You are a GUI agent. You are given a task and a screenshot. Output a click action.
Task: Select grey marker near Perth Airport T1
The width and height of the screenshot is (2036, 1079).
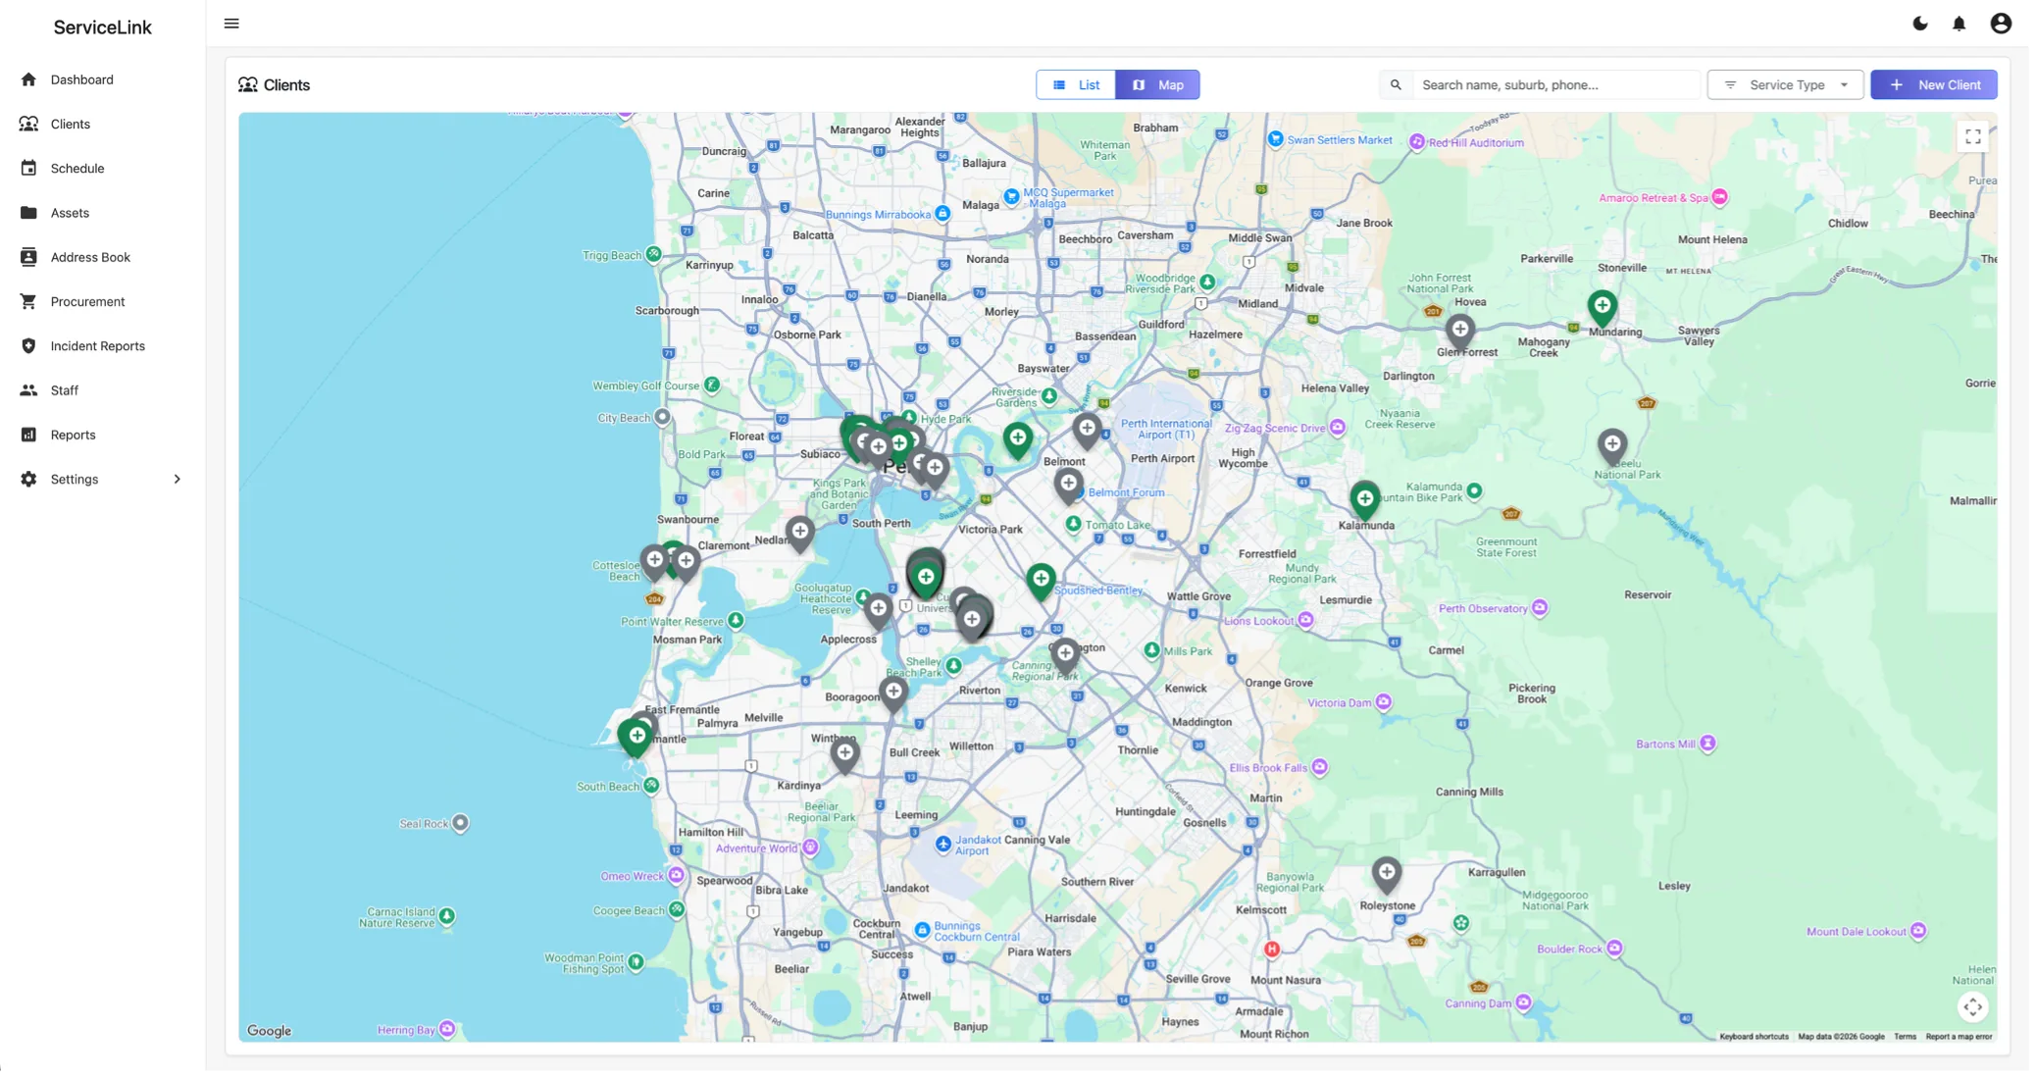[x=1086, y=430]
